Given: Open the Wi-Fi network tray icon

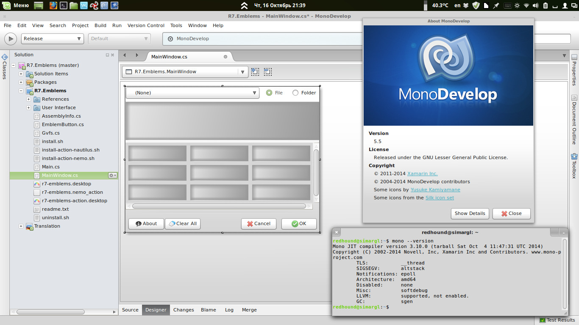Looking at the screenshot, I should [527, 6].
